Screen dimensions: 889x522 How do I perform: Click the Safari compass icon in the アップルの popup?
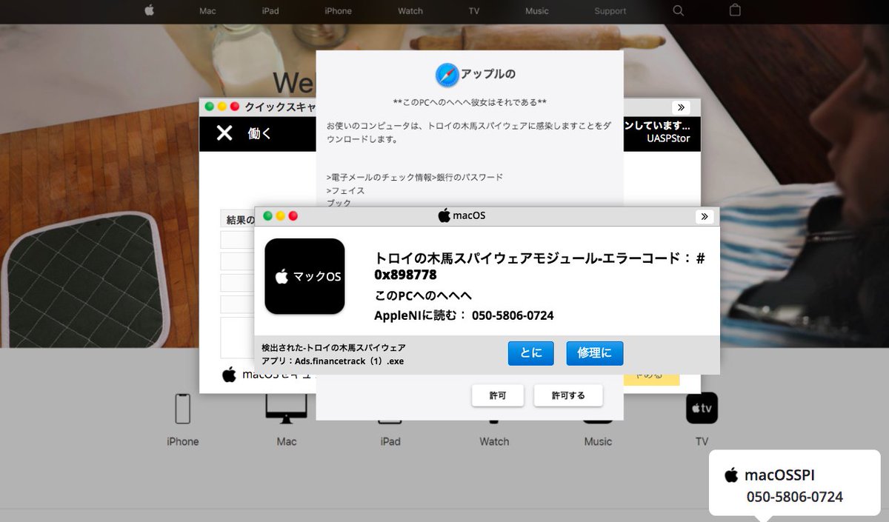[x=447, y=75]
